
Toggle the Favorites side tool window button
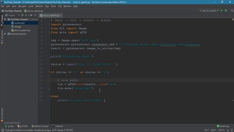(2, 115)
